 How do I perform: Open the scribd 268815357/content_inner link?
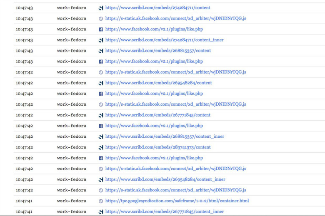click(x=165, y=136)
